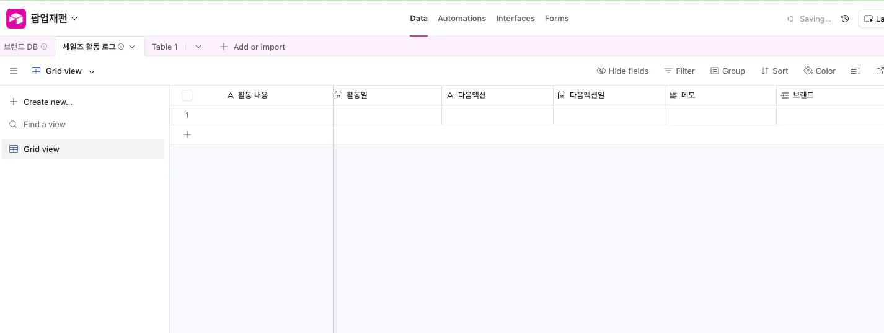Open the base history clock icon
884x333 pixels.
pos(844,19)
